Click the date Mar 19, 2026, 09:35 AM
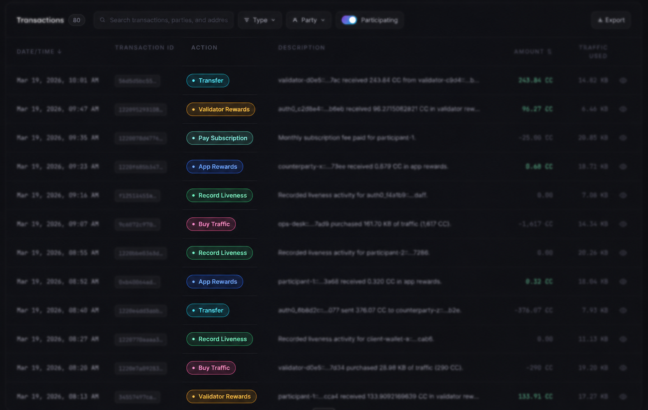The image size is (648, 410). coord(58,138)
